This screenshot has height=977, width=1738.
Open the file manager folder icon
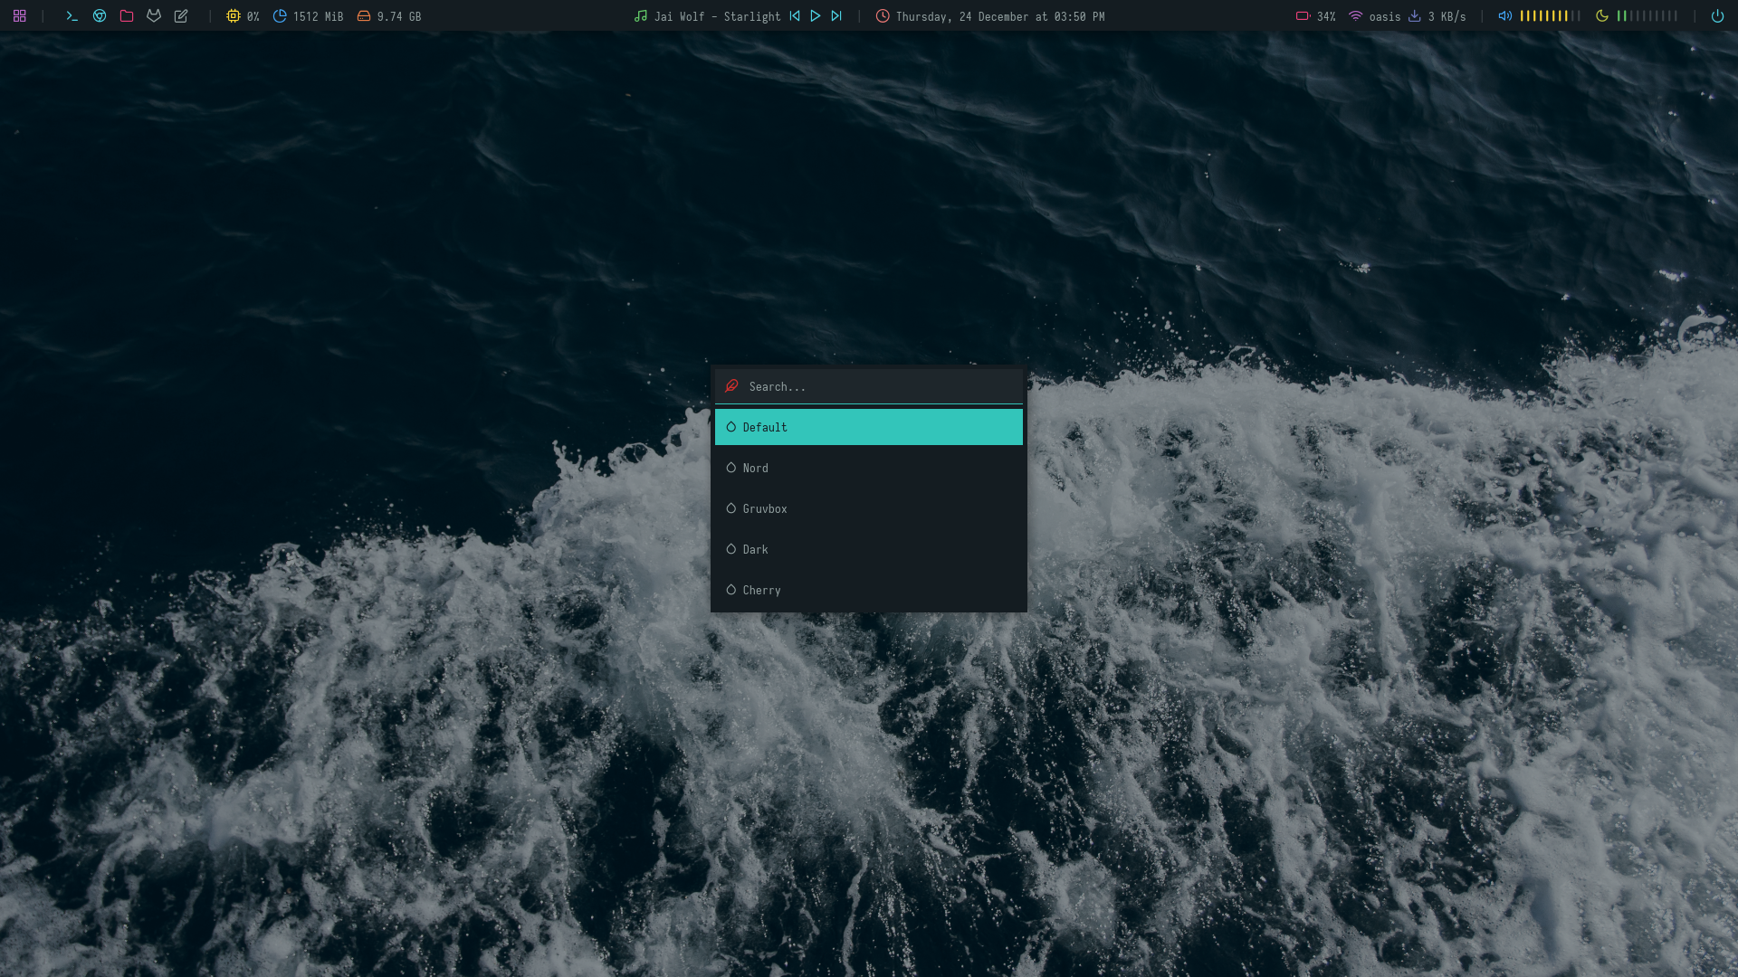[127, 16]
